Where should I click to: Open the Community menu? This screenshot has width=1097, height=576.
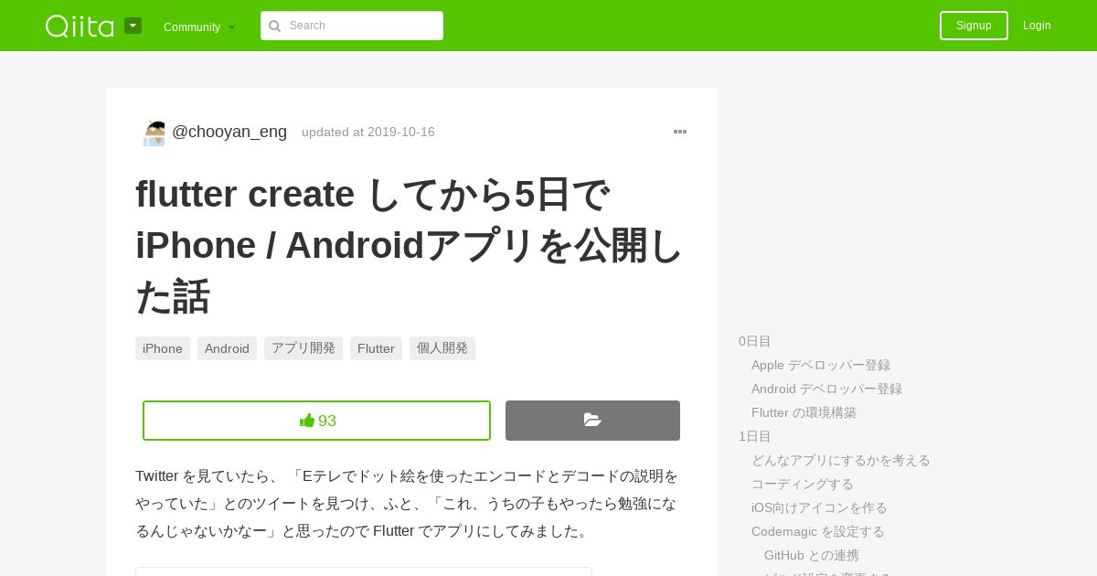point(199,27)
